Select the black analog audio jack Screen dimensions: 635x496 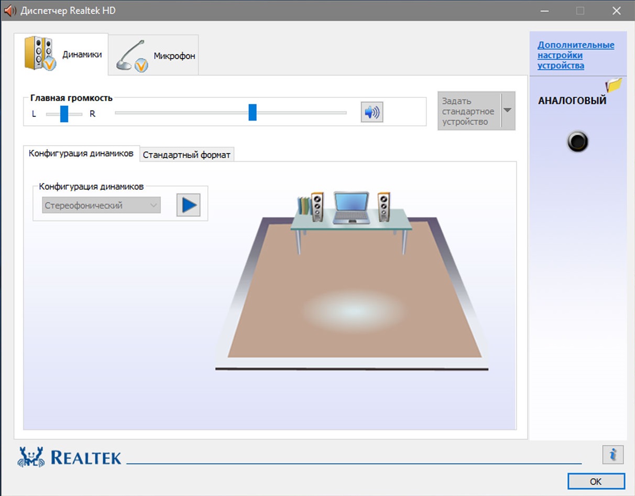(x=578, y=142)
